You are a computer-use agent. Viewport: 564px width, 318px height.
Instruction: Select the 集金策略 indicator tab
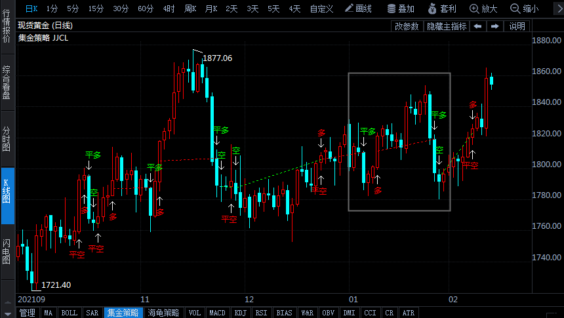tap(123, 313)
